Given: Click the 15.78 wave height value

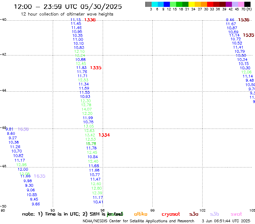Looking at the screenshot, I should click(x=91, y=144).
